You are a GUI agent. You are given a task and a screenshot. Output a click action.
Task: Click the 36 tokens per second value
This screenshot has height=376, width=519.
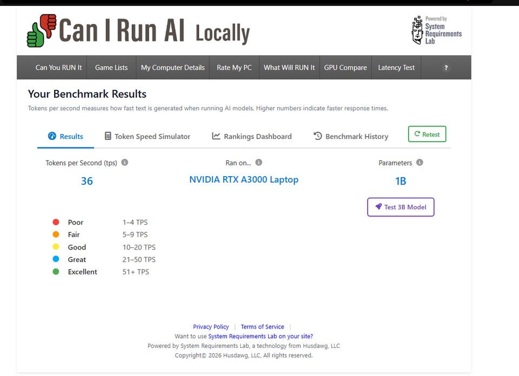click(x=86, y=181)
